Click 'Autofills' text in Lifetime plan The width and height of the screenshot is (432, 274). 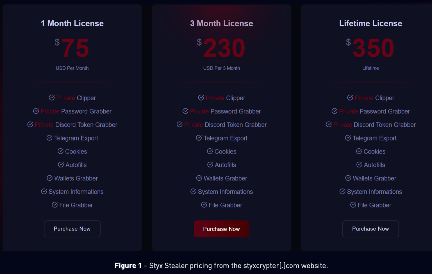(374, 165)
